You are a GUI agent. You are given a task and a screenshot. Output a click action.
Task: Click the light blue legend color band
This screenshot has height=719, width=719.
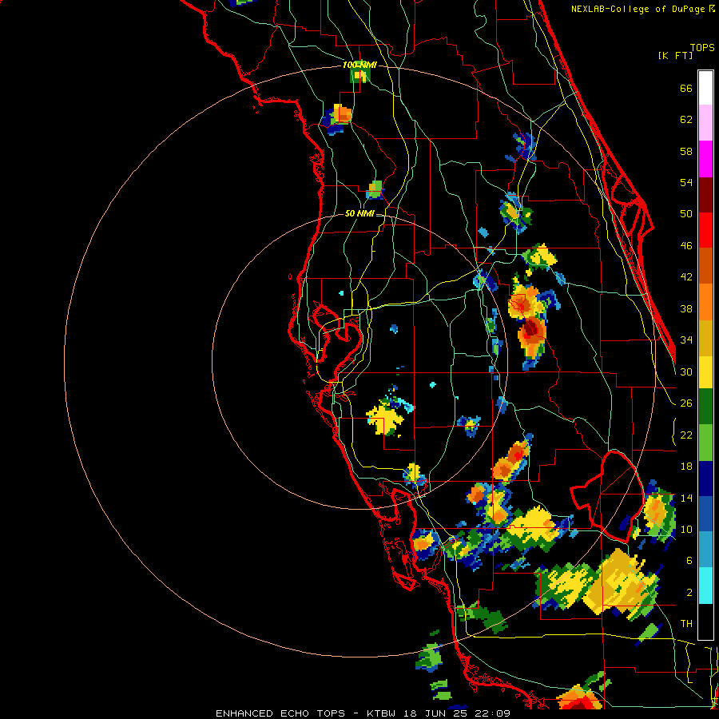click(x=705, y=550)
